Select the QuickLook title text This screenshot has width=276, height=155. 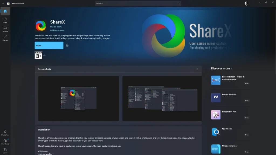coord(227,129)
